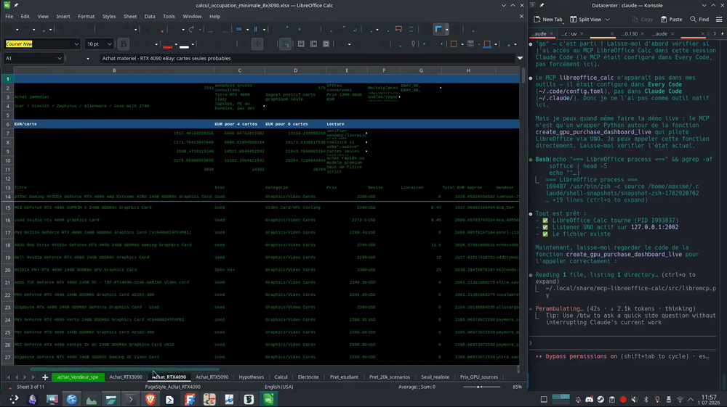Open the 10 pt font size dropdown

[110, 44]
